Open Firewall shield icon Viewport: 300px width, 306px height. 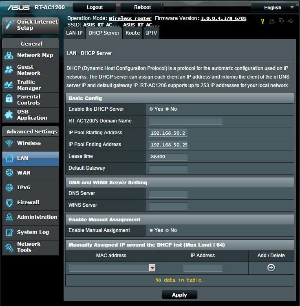coord(9,203)
